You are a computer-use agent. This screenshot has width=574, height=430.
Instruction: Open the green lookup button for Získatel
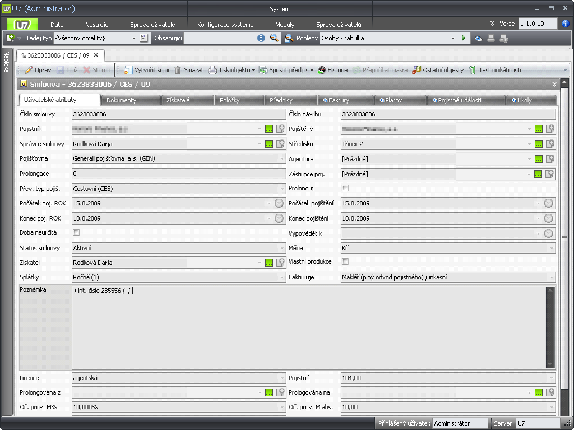tap(269, 263)
